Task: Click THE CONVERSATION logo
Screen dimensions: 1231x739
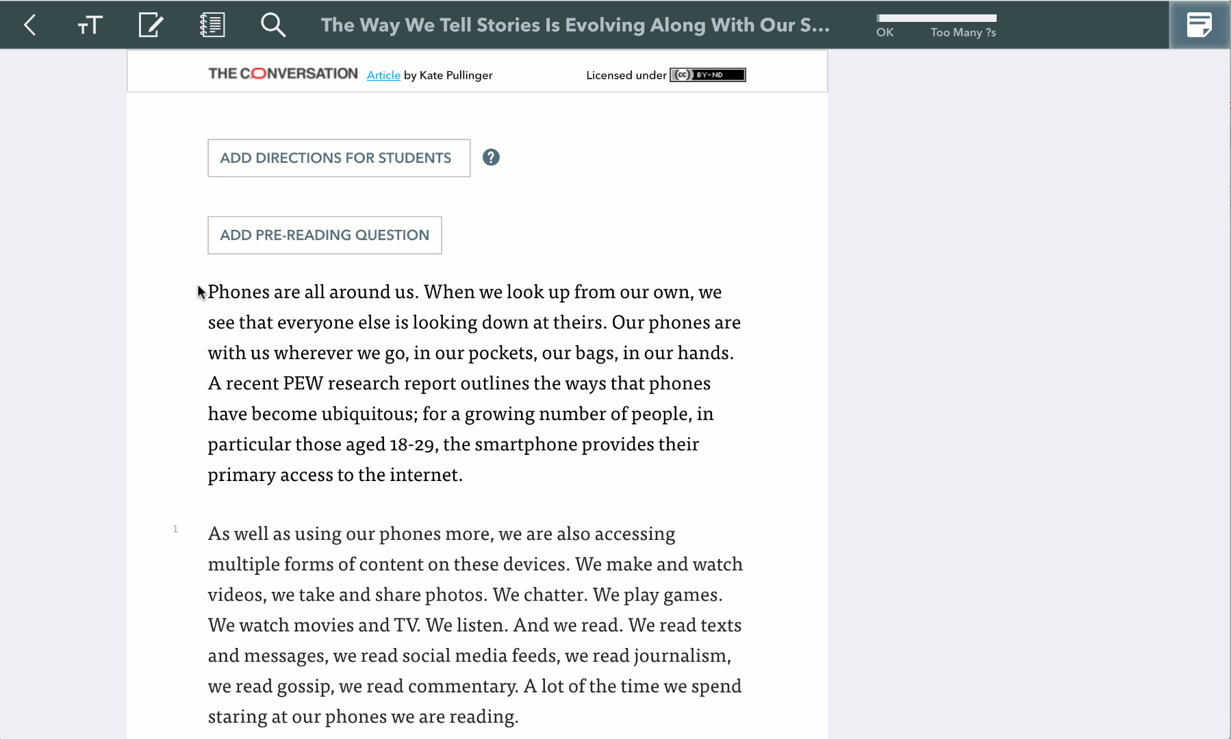Action: [x=282, y=73]
